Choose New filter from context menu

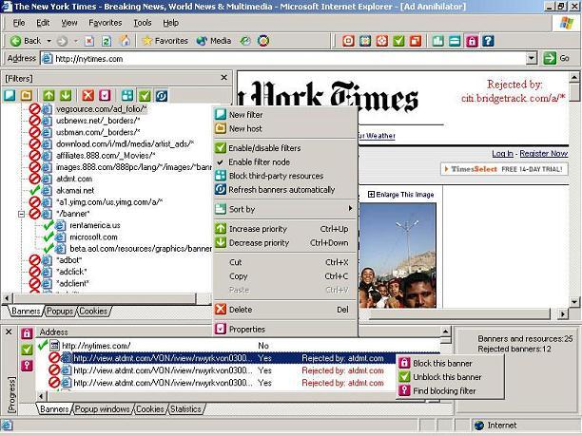point(284,115)
